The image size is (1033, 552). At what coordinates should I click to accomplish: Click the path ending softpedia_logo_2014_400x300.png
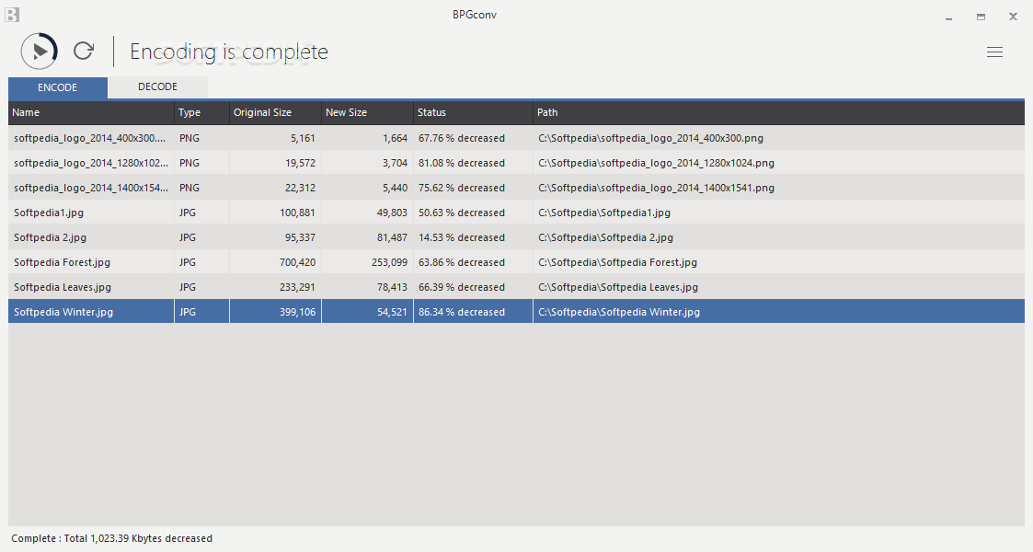[651, 138]
